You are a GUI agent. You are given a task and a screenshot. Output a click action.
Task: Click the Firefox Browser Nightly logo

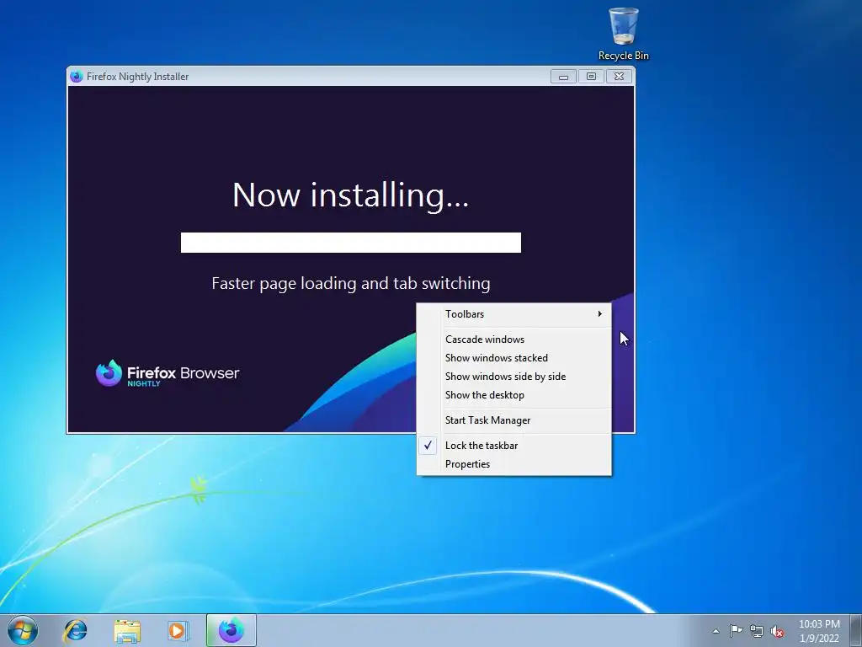tap(168, 373)
